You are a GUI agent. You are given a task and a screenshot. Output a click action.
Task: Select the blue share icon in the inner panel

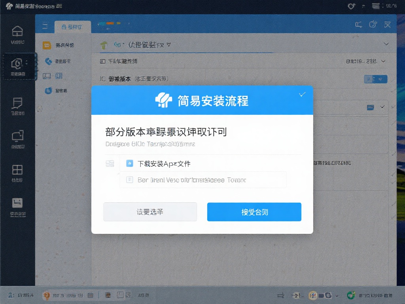[48, 61]
